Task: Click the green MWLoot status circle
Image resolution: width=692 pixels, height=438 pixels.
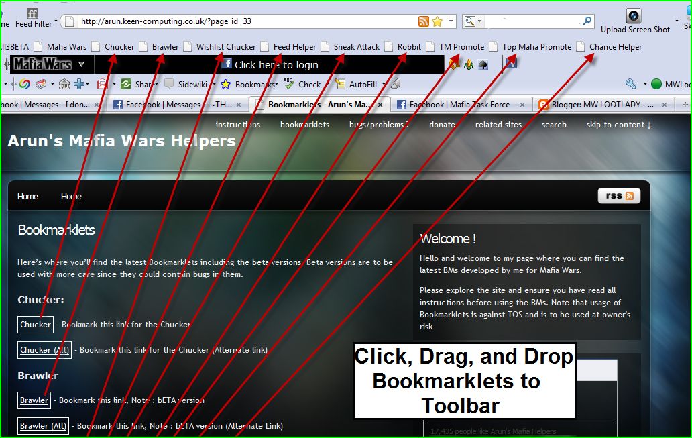Action: pos(656,84)
